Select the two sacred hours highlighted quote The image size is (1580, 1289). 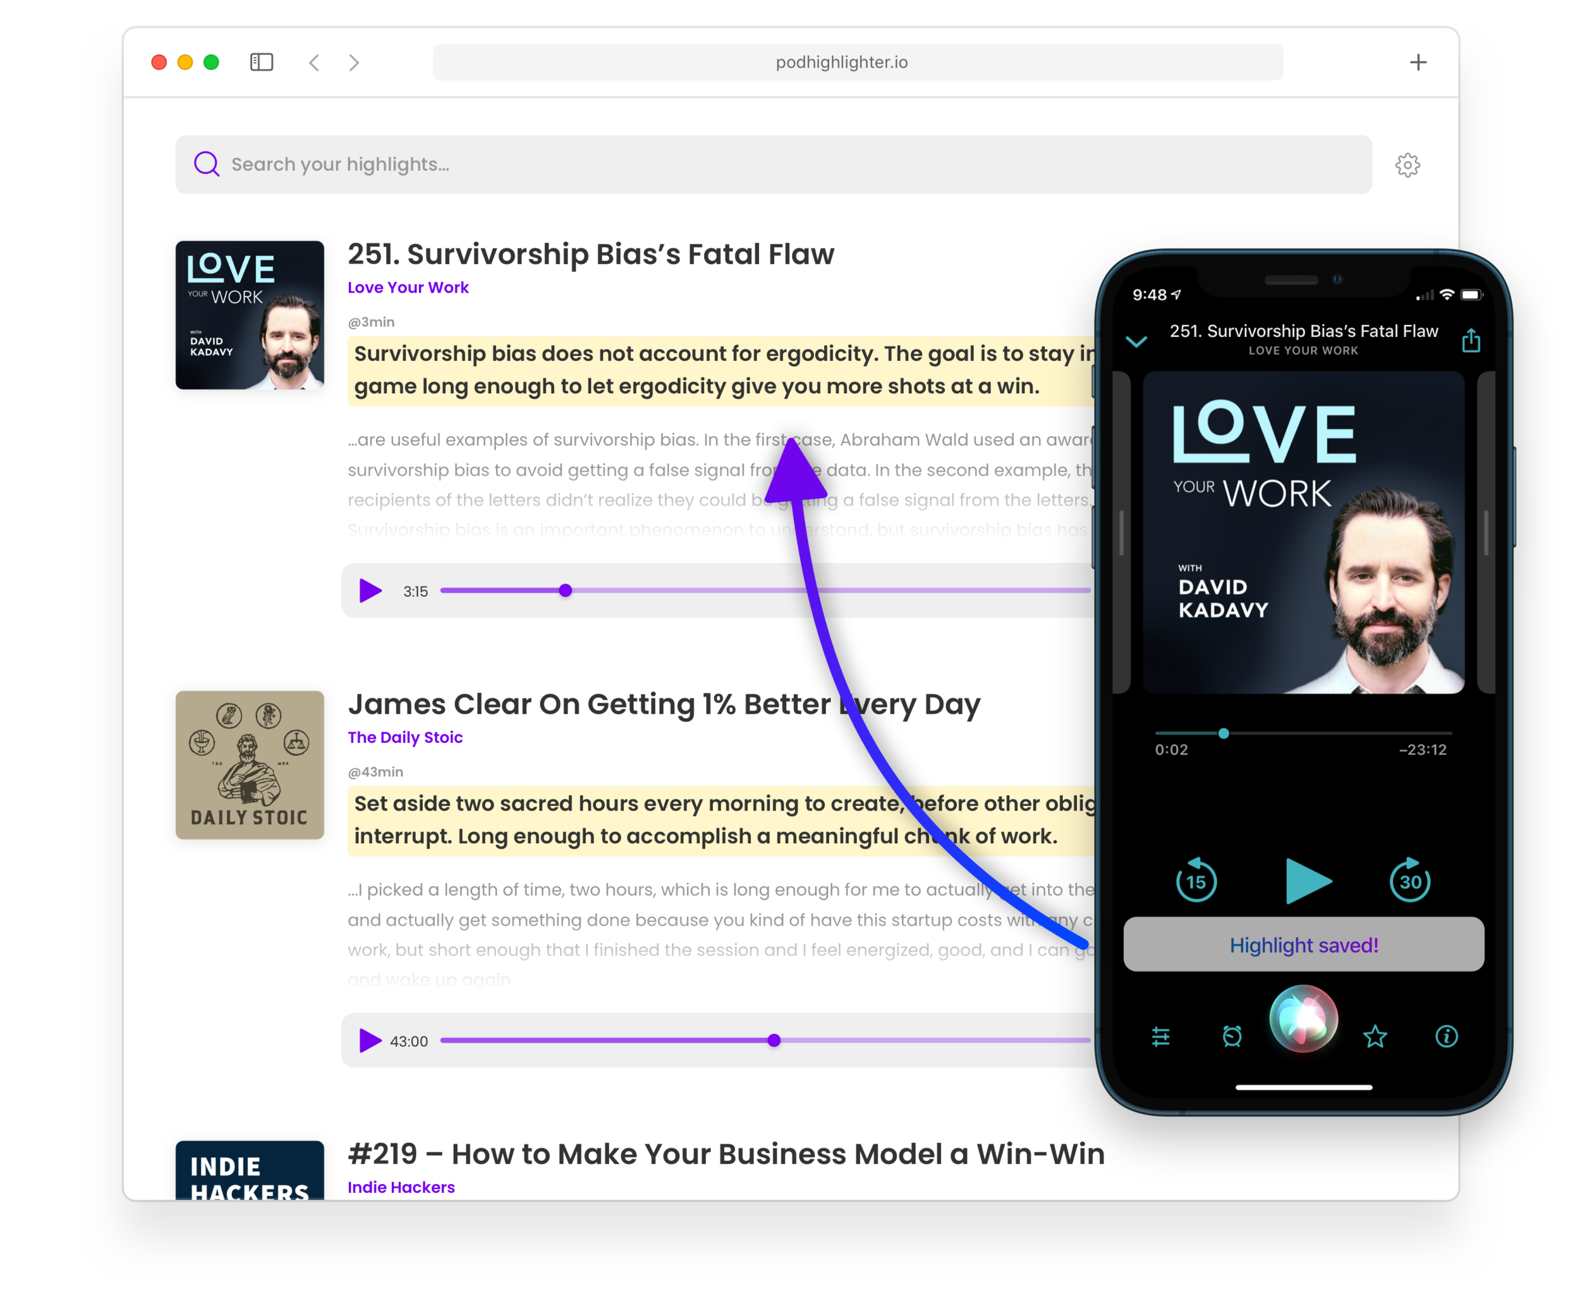pos(721,821)
